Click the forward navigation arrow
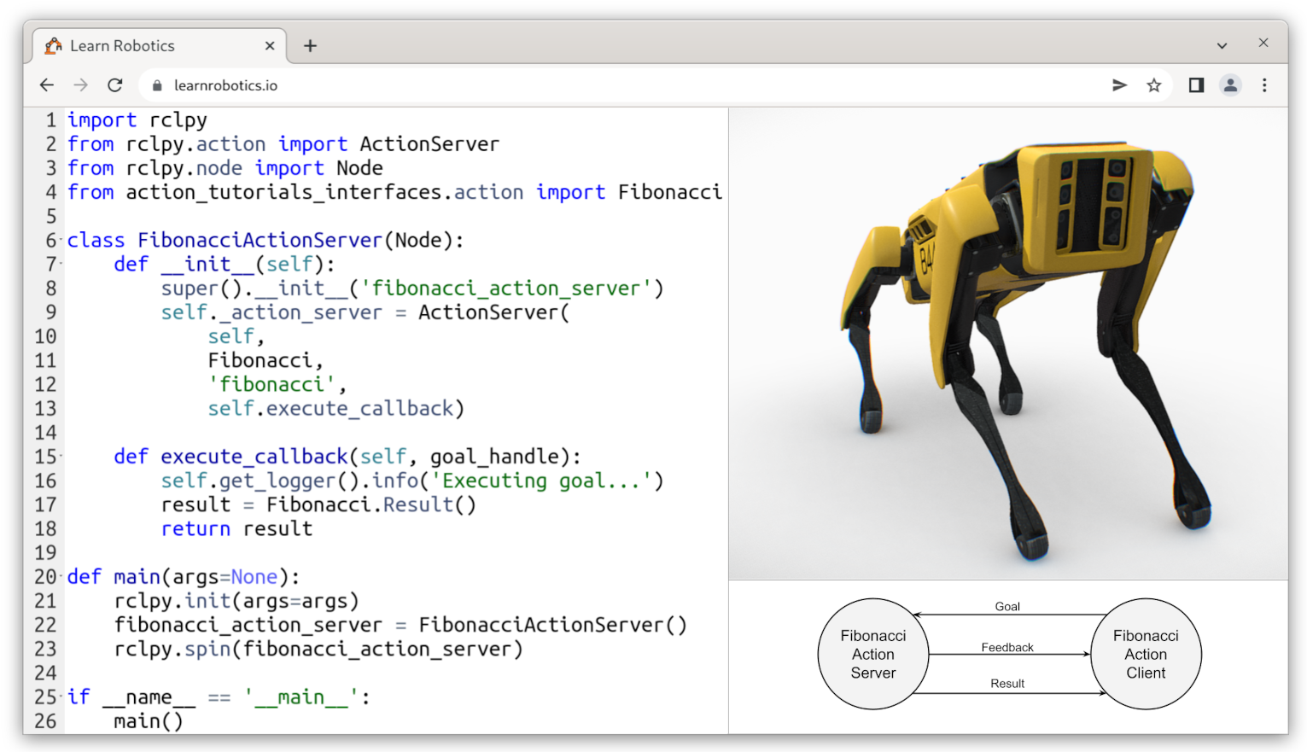Screen dimensions: 1307x752 [81, 85]
